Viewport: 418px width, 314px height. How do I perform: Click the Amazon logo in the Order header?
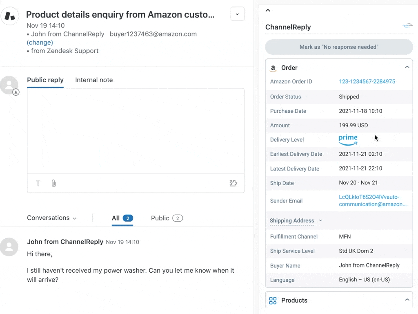coord(273,68)
